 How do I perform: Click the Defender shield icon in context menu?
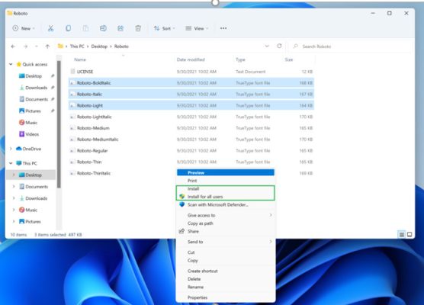[182, 204]
